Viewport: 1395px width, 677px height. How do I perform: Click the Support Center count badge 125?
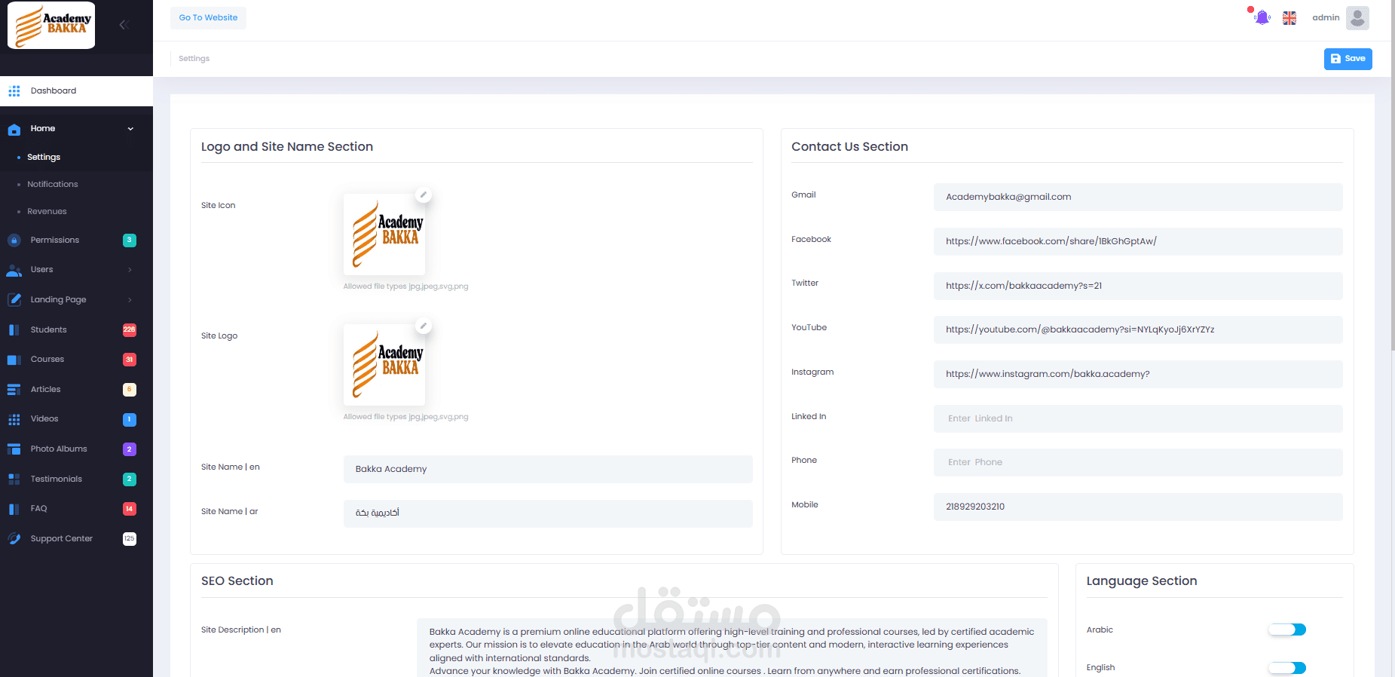[x=130, y=539]
